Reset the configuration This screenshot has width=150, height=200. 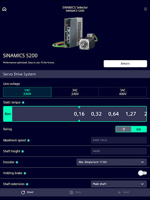pyautogui.click(x=27, y=192)
